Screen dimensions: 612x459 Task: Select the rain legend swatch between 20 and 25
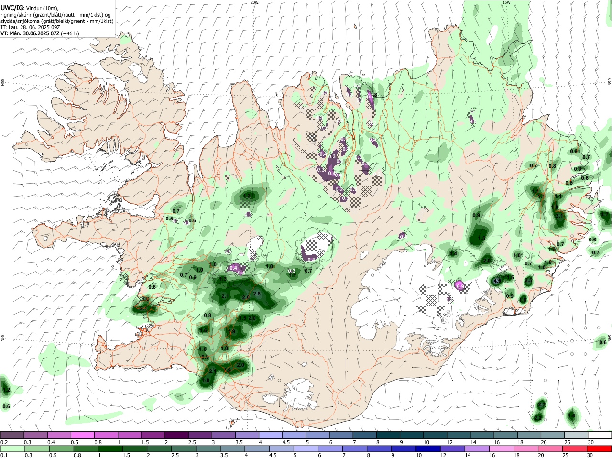point(549,448)
